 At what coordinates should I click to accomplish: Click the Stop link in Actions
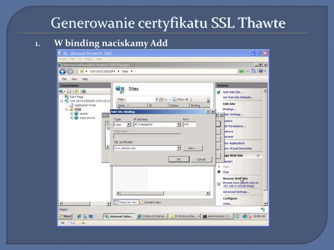(x=226, y=172)
